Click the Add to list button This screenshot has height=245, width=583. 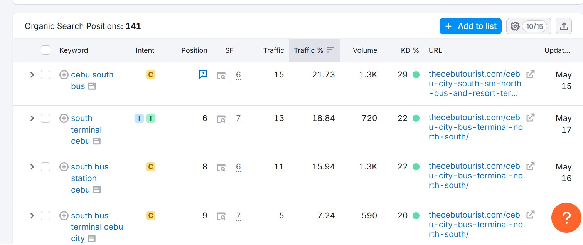470,26
